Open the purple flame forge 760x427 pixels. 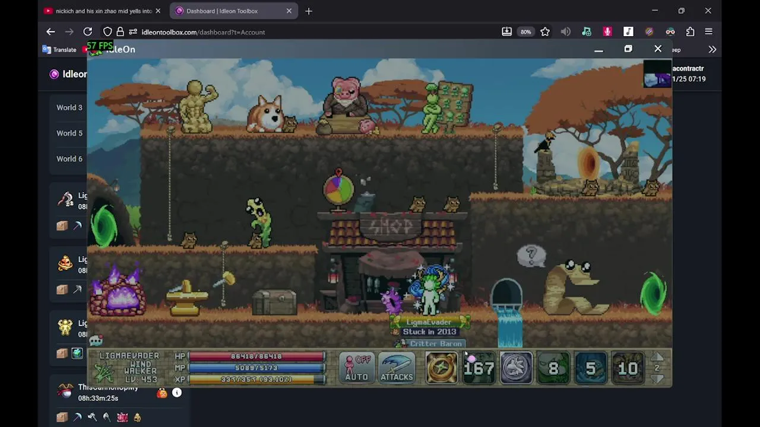[x=118, y=292]
